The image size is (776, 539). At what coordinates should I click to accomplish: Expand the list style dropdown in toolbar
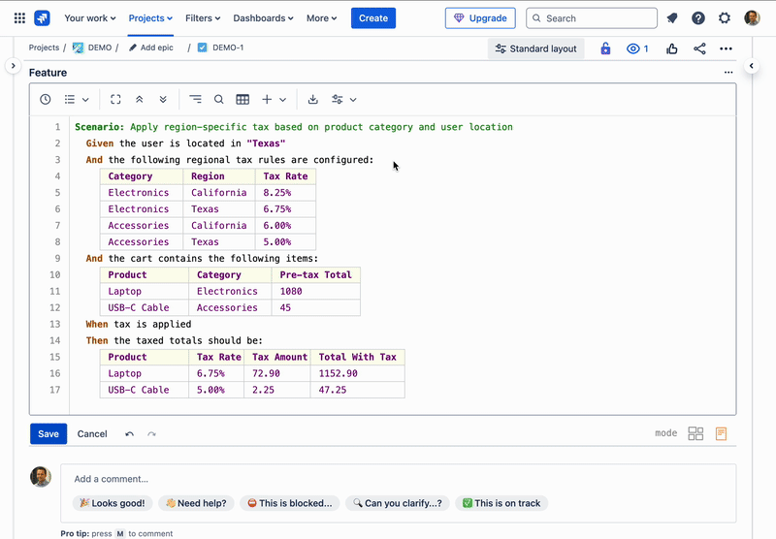click(77, 99)
